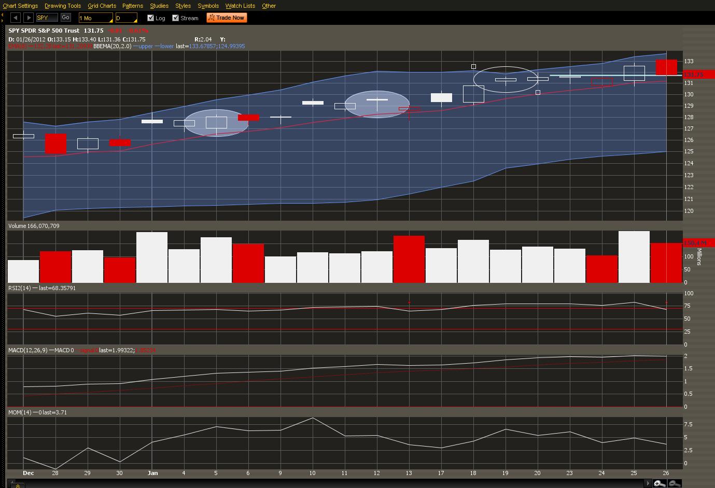This screenshot has width=715, height=488.
Task: Click the small square marker below Jan 20 candle
Action: point(538,92)
